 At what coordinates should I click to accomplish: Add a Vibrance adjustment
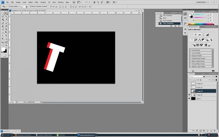[192, 40]
